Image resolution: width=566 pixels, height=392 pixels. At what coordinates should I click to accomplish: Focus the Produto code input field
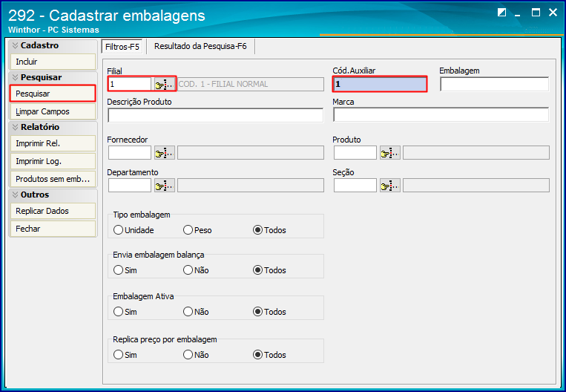point(355,153)
